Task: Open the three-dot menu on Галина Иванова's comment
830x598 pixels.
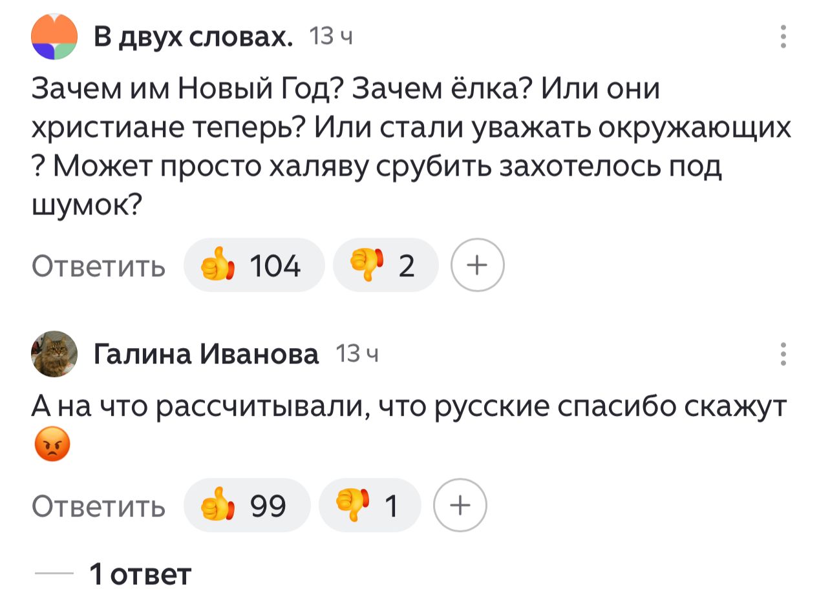Action: point(783,355)
